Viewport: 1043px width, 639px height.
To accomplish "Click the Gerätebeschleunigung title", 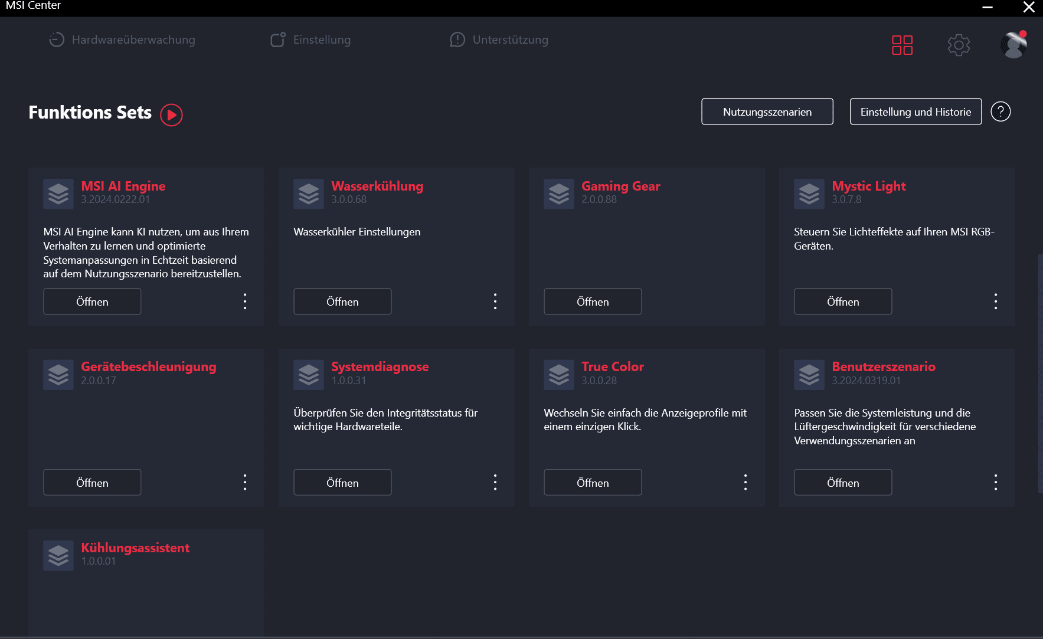I will tap(149, 367).
